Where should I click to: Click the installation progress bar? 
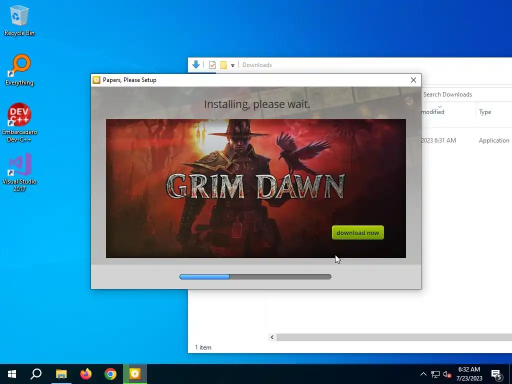point(255,276)
